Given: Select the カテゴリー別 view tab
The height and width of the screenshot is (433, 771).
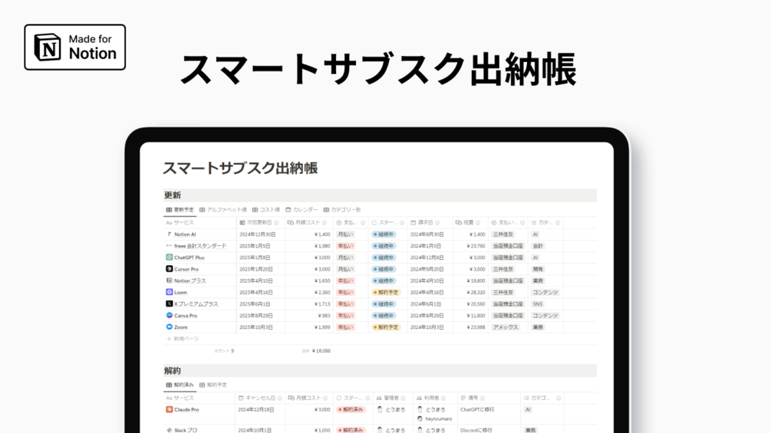Looking at the screenshot, I should 341,210.
